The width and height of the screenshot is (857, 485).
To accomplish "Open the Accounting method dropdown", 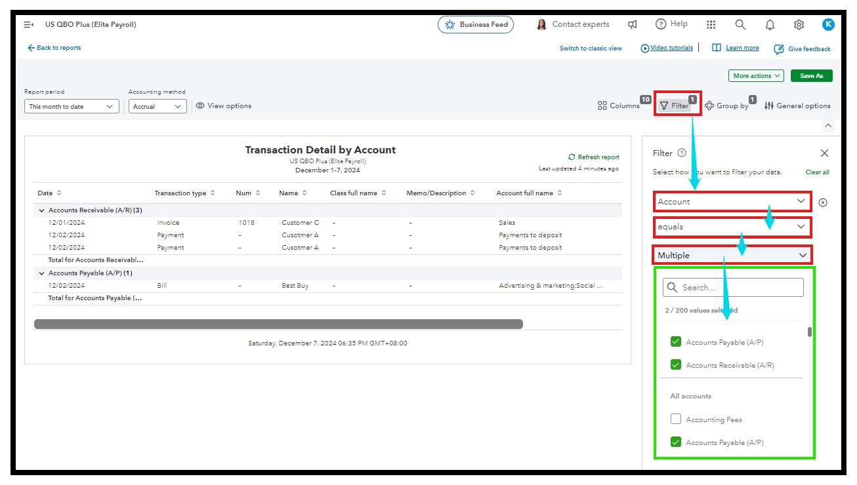I will [157, 106].
